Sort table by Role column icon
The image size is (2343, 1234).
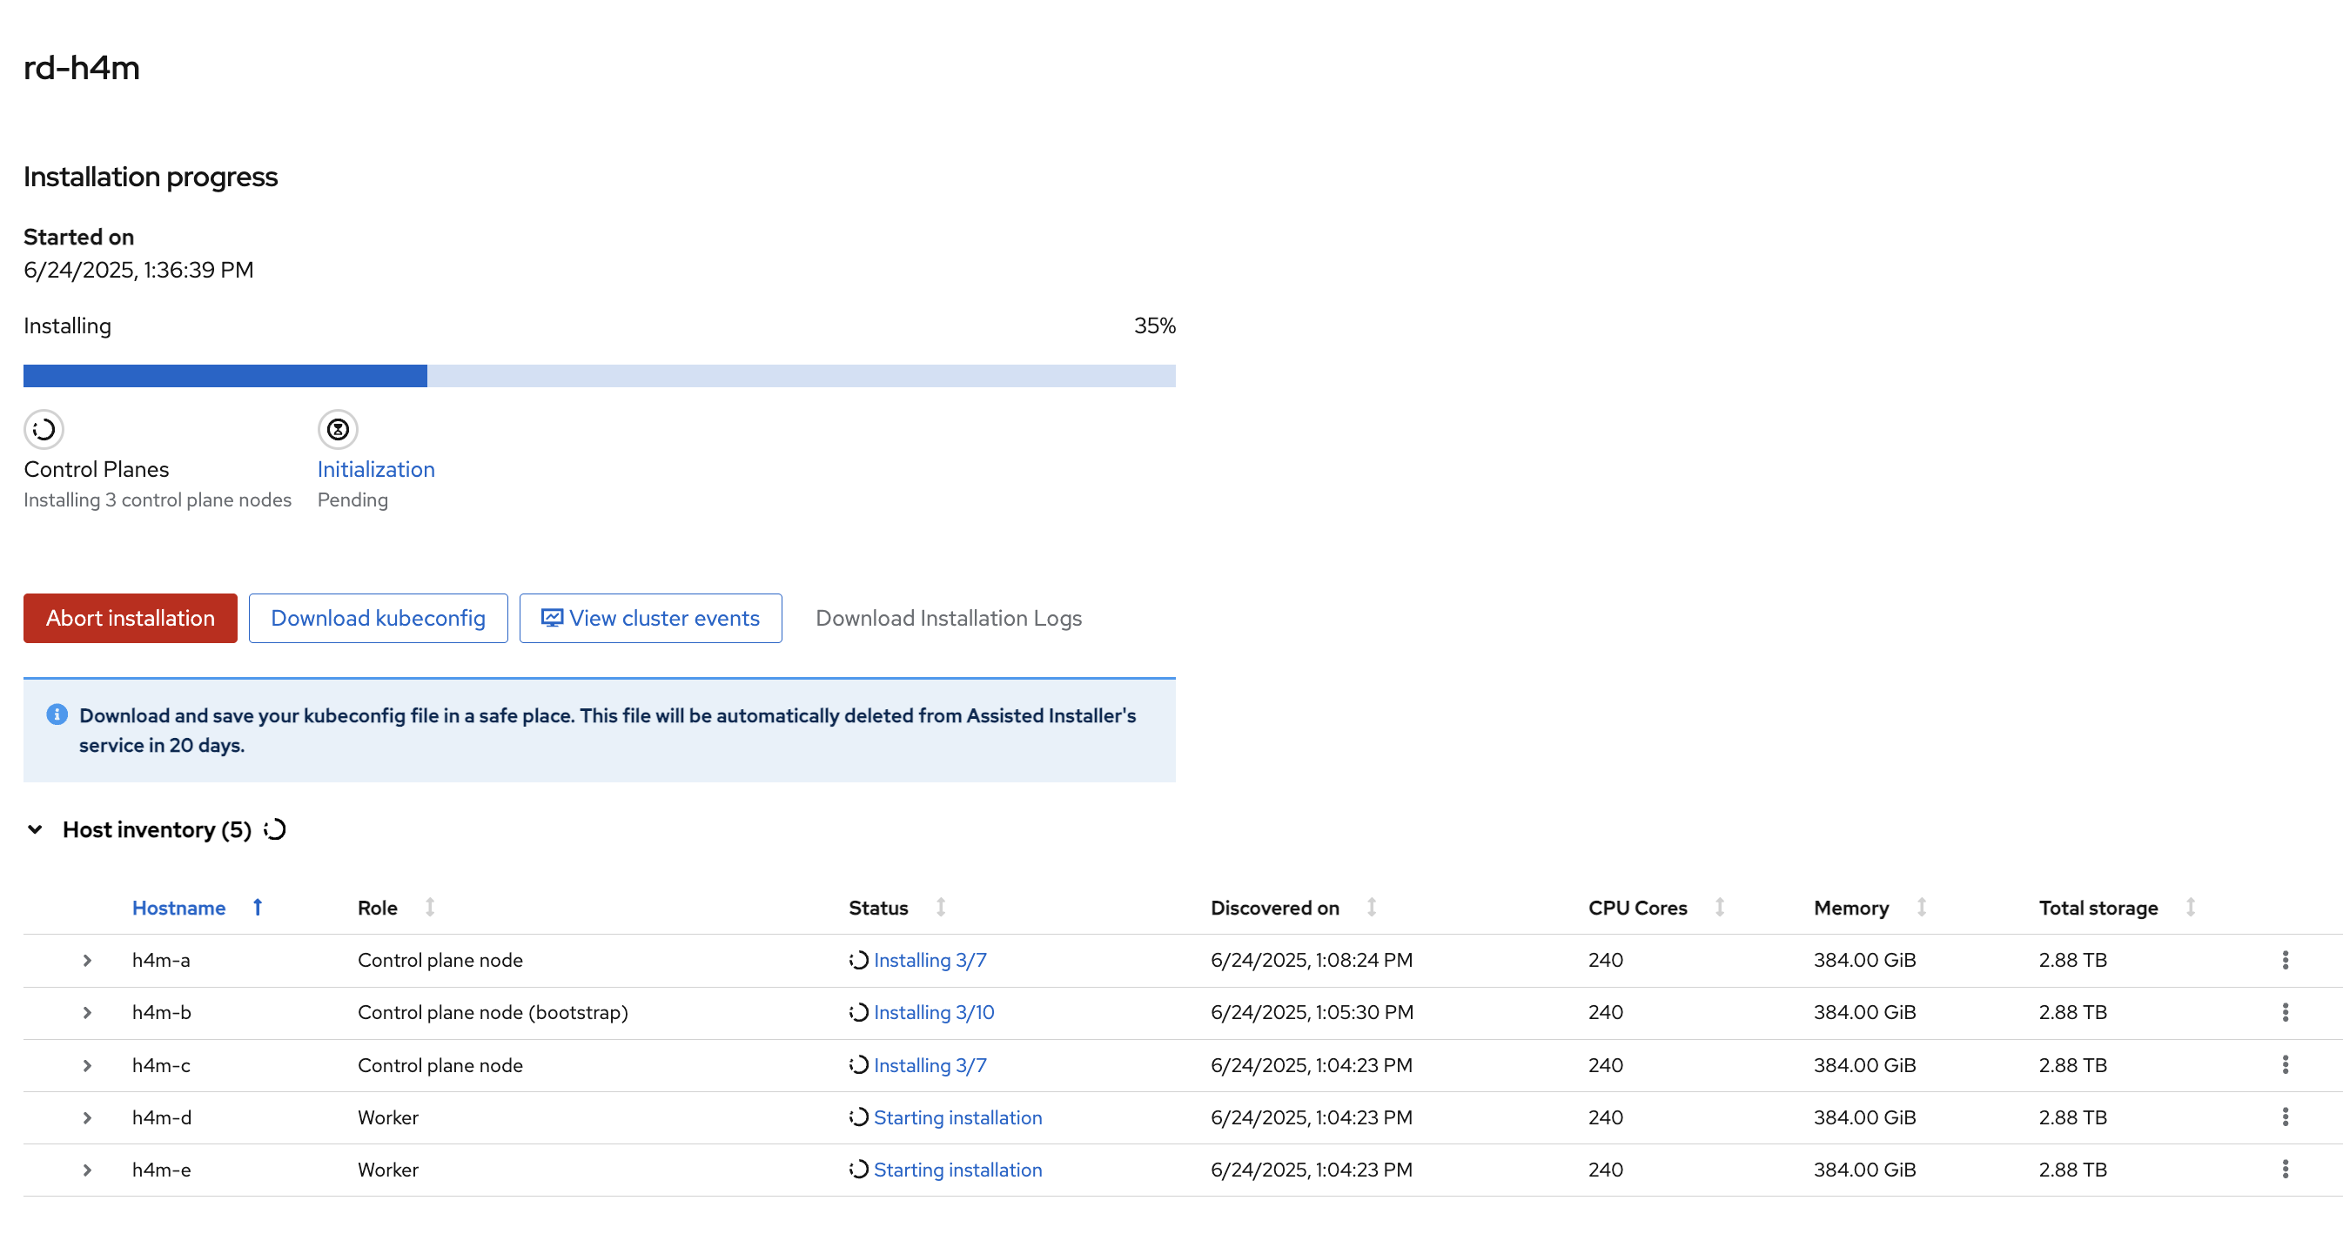click(x=430, y=907)
